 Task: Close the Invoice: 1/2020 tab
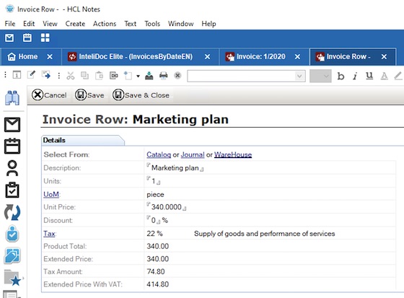(x=297, y=57)
